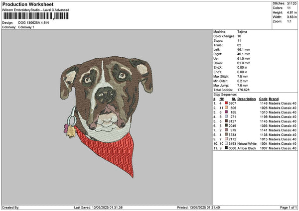Click the Natural White color swatch
Viewport: 299px width, 211px height.
tap(226, 143)
